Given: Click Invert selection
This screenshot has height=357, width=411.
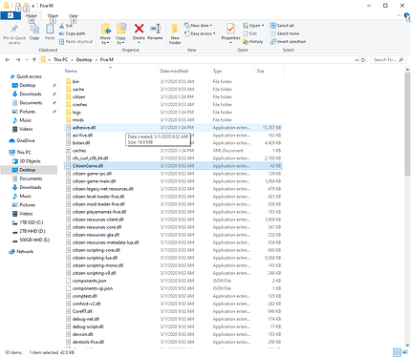Looking at the screenshot, I should [288, 41].
